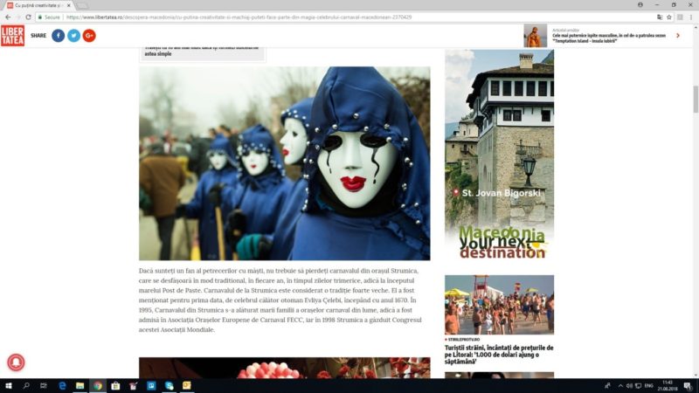Click the page vertical scrollbar thumb
This screenshot has width=699, height=393.
(696, 99)
